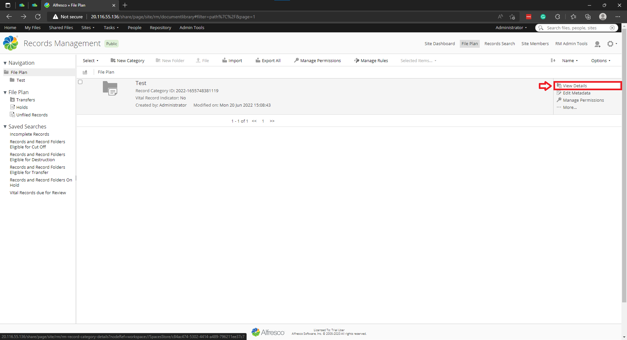The image size is (627, 340).
Task: Open the Administrator user dropdown
Action: 511,27
